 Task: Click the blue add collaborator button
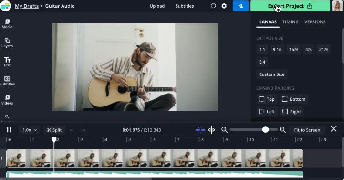tap(240, 6)
